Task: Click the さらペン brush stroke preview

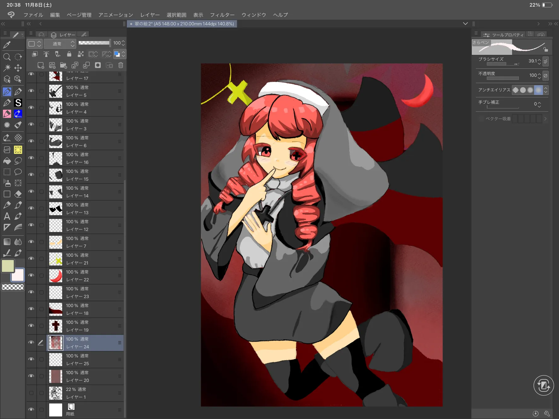Action: 511,47
